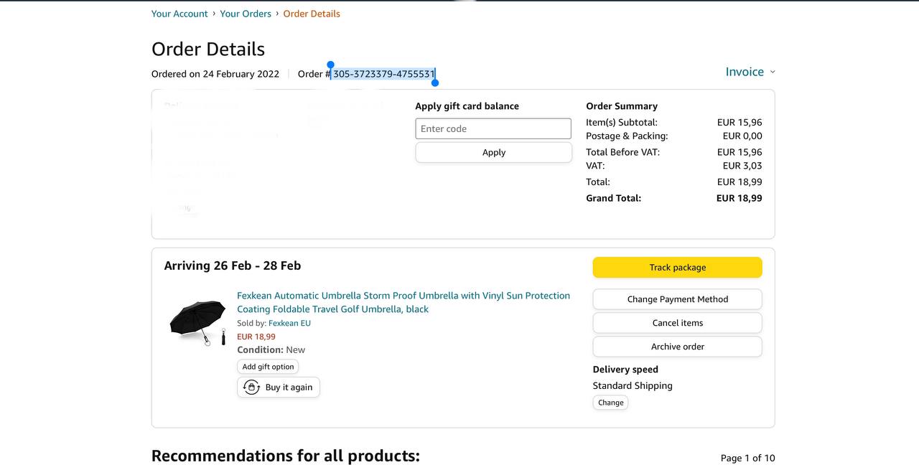Click the left text selection handle
919x465 pixels.
(x=330, y=65)
